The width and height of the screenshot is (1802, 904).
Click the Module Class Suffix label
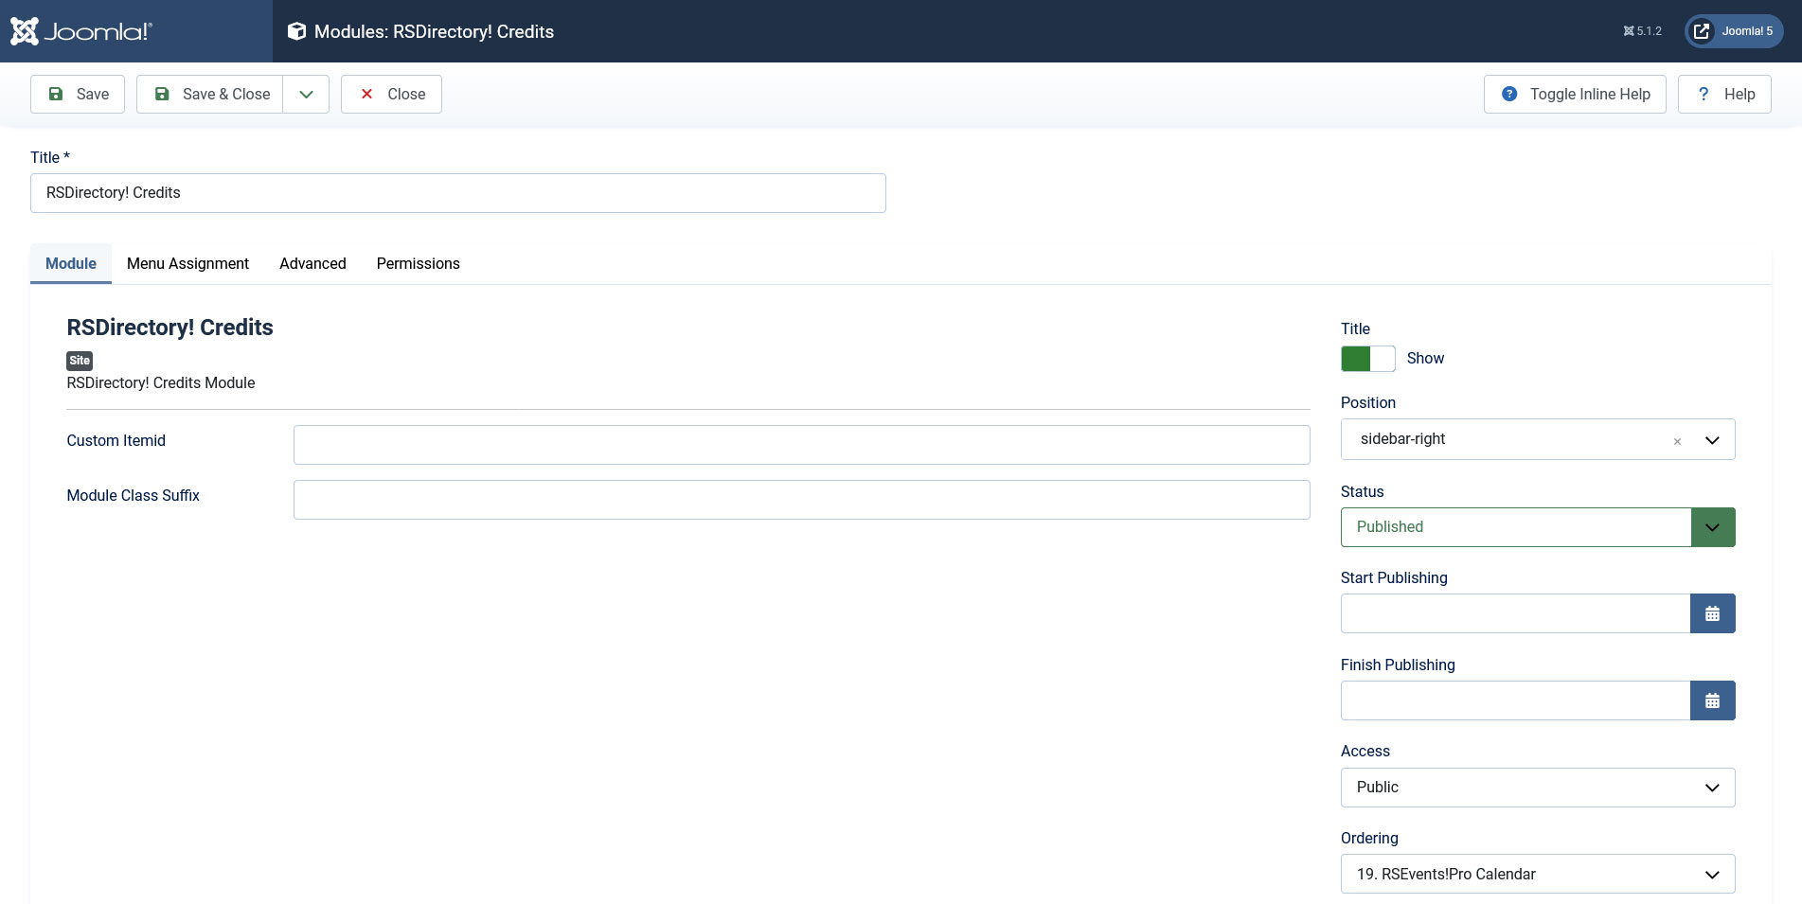[133, 495]
